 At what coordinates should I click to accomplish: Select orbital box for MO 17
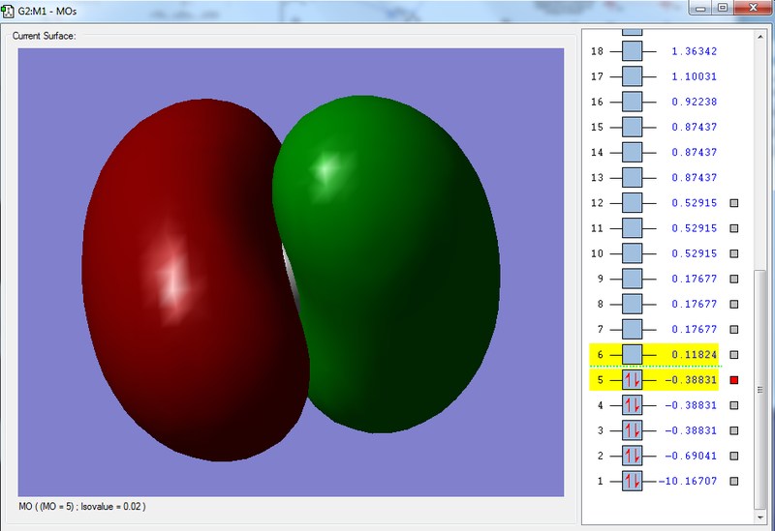tap(633, 76)
